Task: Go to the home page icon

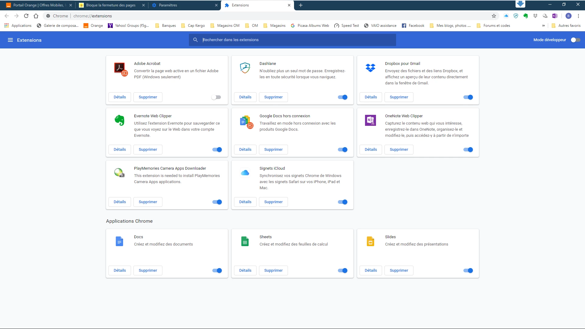Action: [x=36, y=16]
